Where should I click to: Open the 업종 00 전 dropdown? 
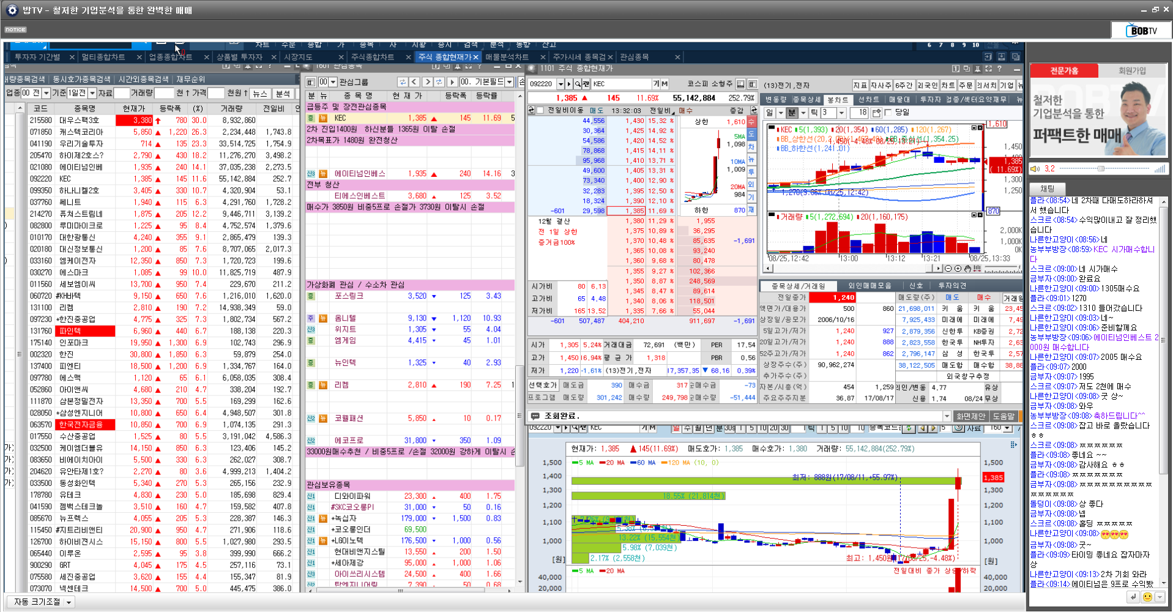pyautogui.click(x=46, y=93)
